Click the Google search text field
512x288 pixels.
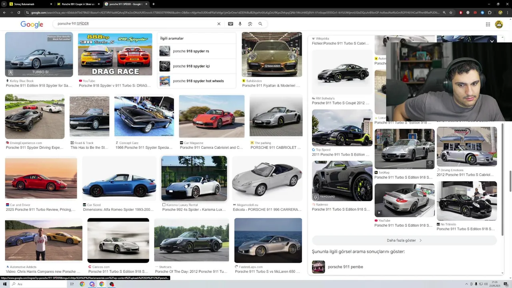point(136,24)
